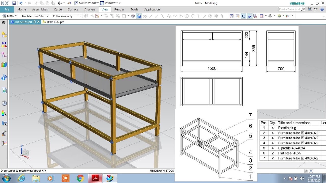Activate the model164.prt document tab
This screenshot has width=326, height=183.
coord(23,22)
